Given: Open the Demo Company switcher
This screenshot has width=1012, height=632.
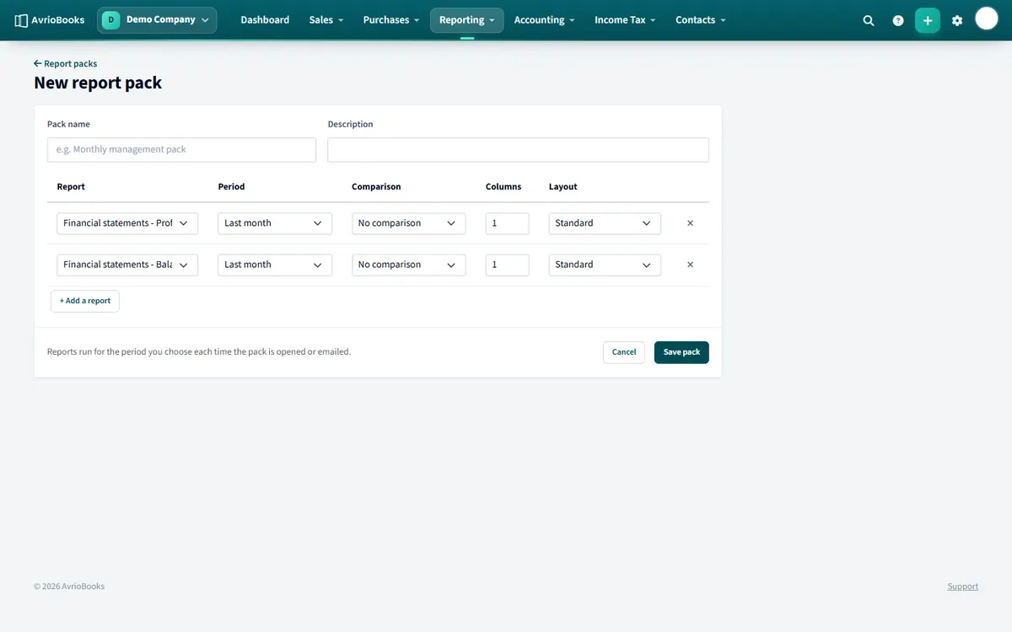Looking at the screenshot, I should click(157, 20).
